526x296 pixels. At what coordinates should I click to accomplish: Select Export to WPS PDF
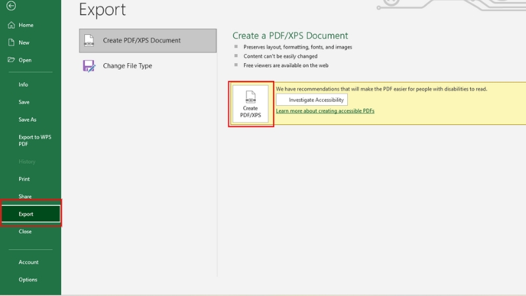click(x=34, y=140)
